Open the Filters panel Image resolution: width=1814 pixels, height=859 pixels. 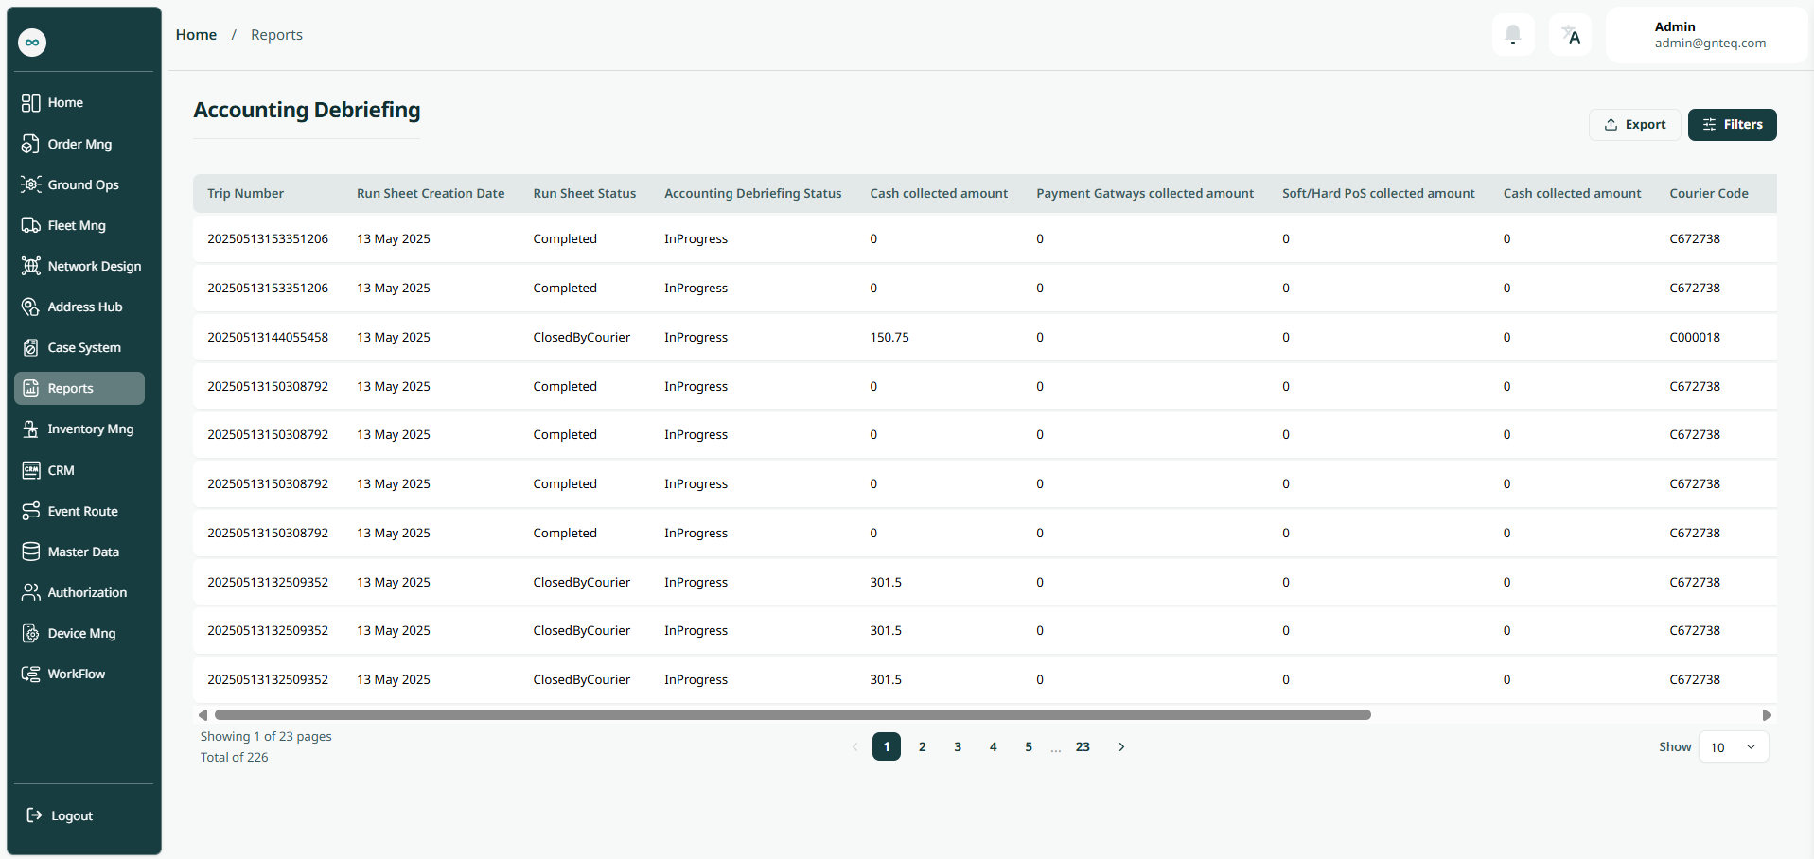pos(1732,125)
